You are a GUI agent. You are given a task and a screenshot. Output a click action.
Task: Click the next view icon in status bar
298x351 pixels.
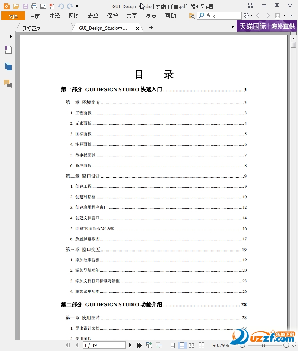click(x=159, y=345)
